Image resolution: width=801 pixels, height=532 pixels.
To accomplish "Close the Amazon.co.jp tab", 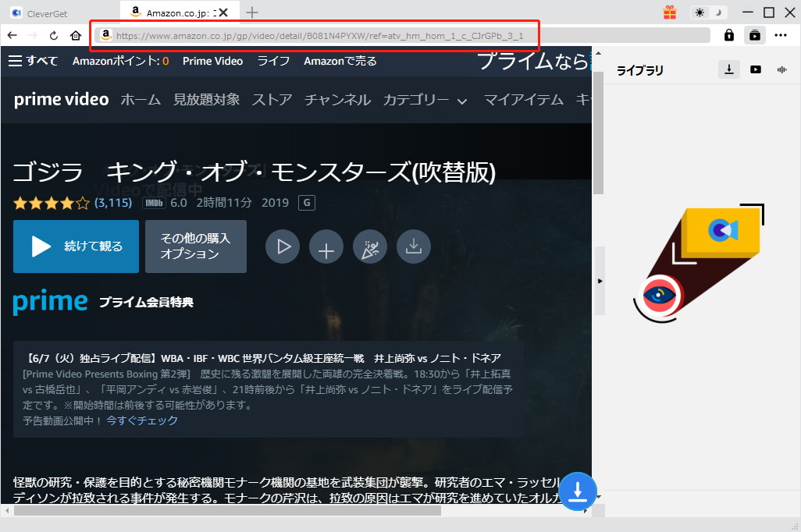I will (223, 12).
